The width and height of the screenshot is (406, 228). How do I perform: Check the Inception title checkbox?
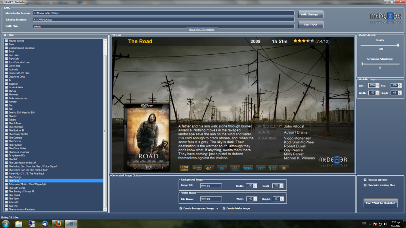(6, 84)
